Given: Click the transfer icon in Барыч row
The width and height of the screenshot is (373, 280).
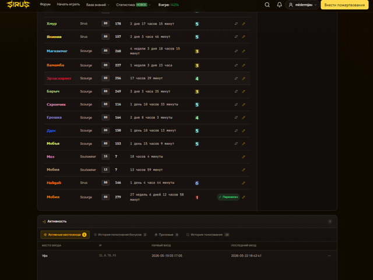Looking at the screenshot, I should [236, 91].
